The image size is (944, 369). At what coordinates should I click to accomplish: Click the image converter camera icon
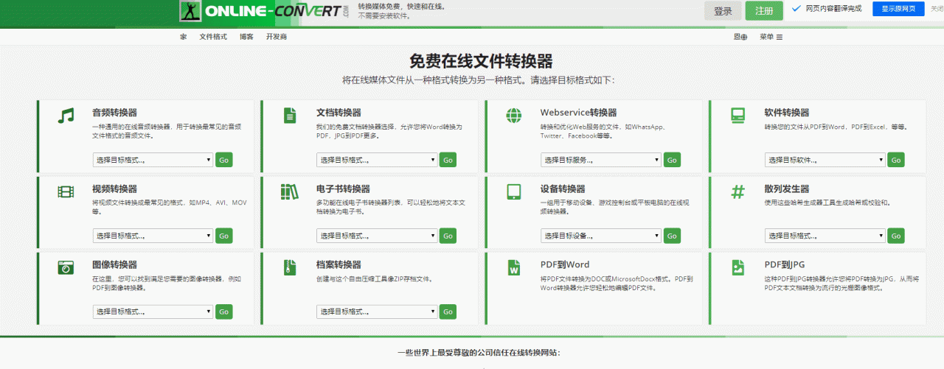tap(66, 268)
